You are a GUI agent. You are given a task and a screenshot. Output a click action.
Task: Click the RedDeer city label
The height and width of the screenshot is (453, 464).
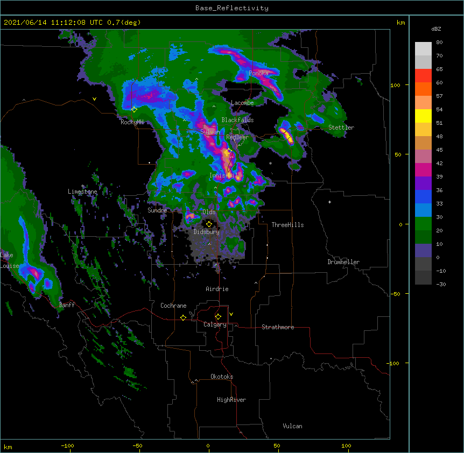(x=237, y=137)
